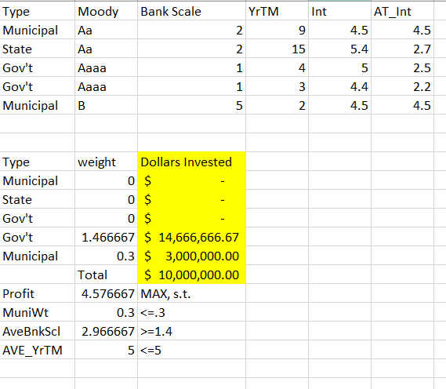Click the Total $10,000,000.00 cell

tap(191, 274)
